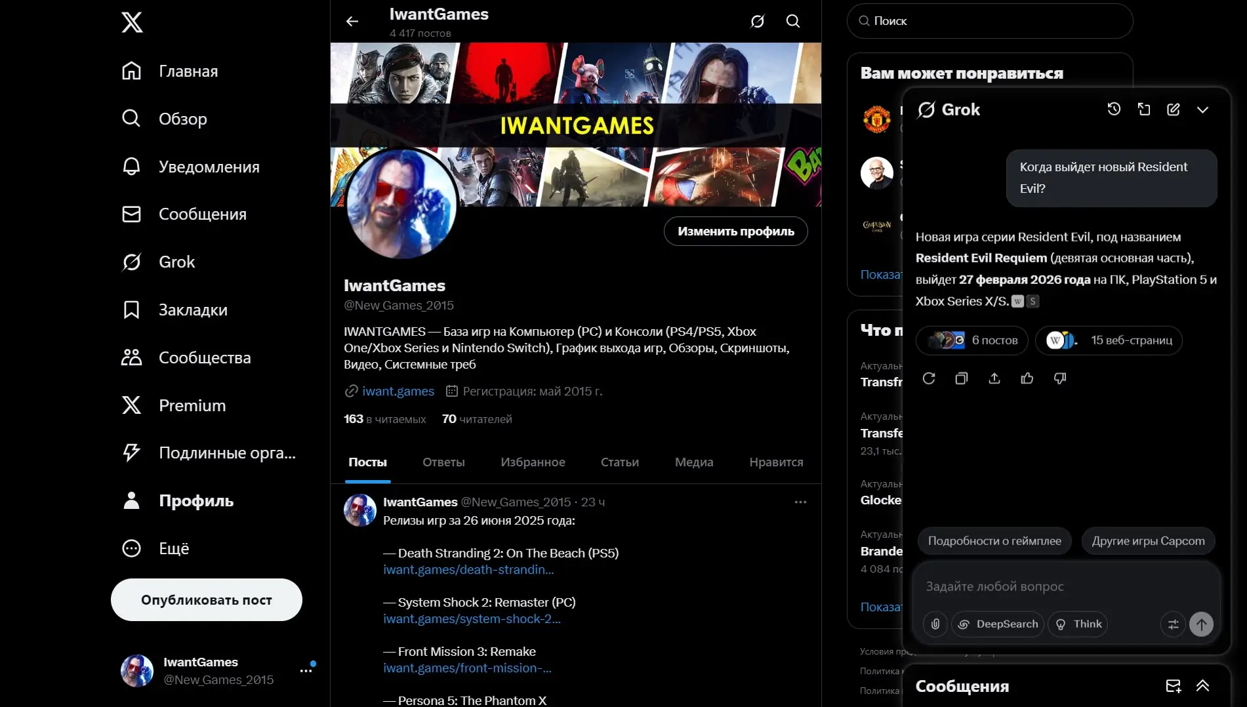Click Опубликовать пост button

click(207, 599)
